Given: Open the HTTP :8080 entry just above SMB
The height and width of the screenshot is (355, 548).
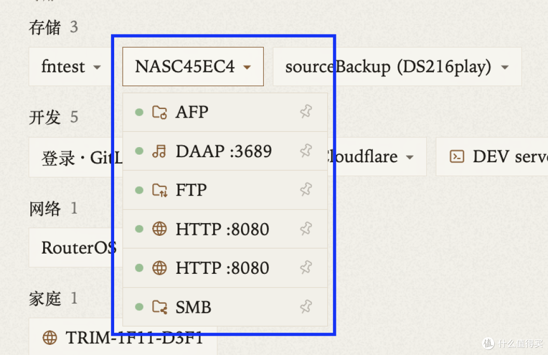Looking at the screenshot, I should tap(225, 268).
